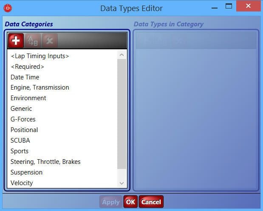
Task: Select the Date Time category
Action: pyautogui.click(x=62, y=77)
